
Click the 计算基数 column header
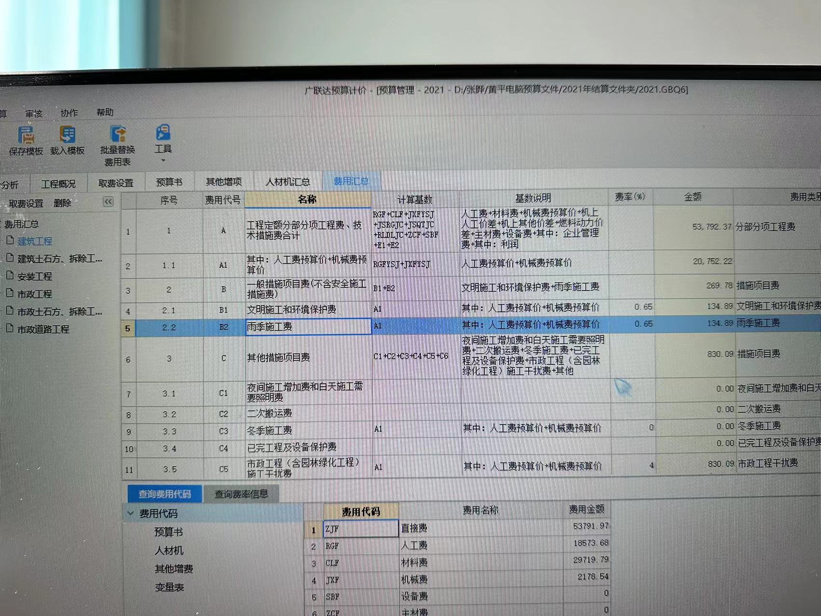415,199
